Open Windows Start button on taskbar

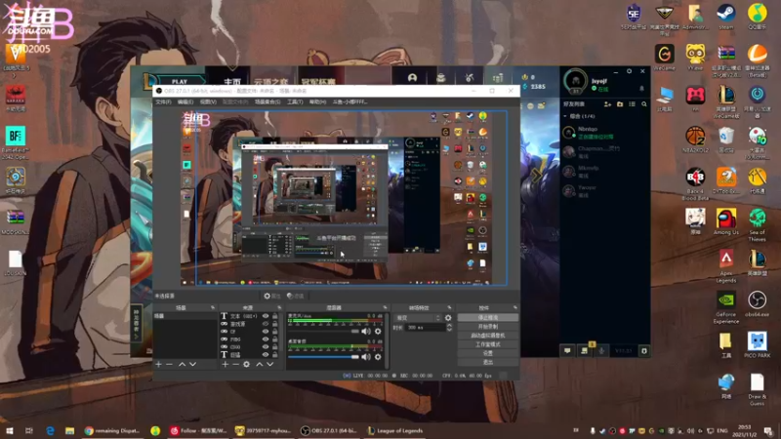tap(9, 430)
